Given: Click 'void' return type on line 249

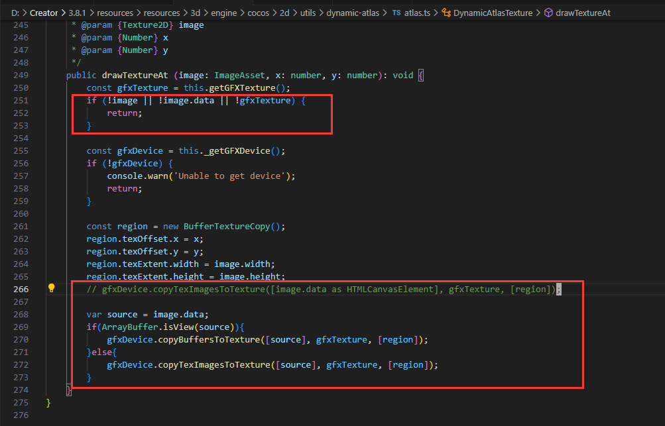Looking at the screenshot, I should point(403,75).
